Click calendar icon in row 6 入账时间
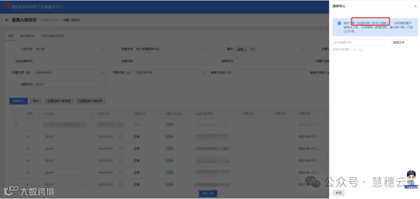Screen dimensions: 420x199 click(121, 185)
